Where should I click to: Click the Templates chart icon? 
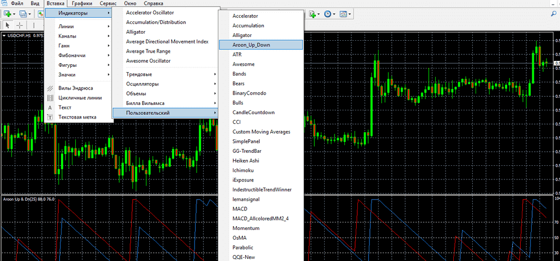tap(343, 14)
